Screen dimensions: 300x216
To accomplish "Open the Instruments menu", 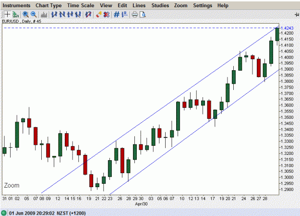I will 16,6.
